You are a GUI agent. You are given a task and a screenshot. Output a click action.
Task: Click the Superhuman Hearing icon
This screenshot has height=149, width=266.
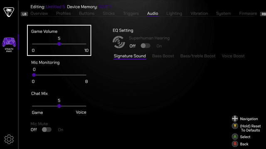pos(119,42)
